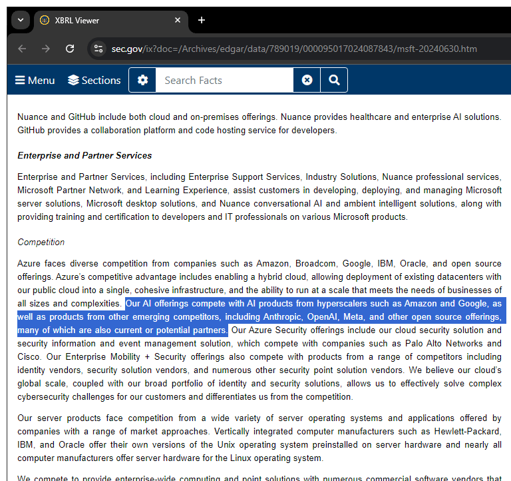Click the forward navigation arrow
511x481 pixels.
point(45,49)
